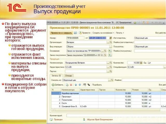
Task: Open the Заказ покупателя record with its magnifier icon
Action: tap(105, 55)
